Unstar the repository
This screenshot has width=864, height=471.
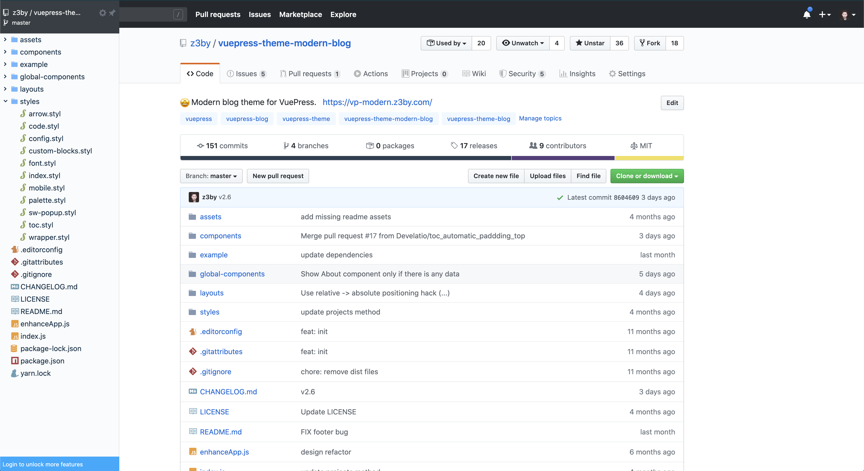tap(590, 43)
